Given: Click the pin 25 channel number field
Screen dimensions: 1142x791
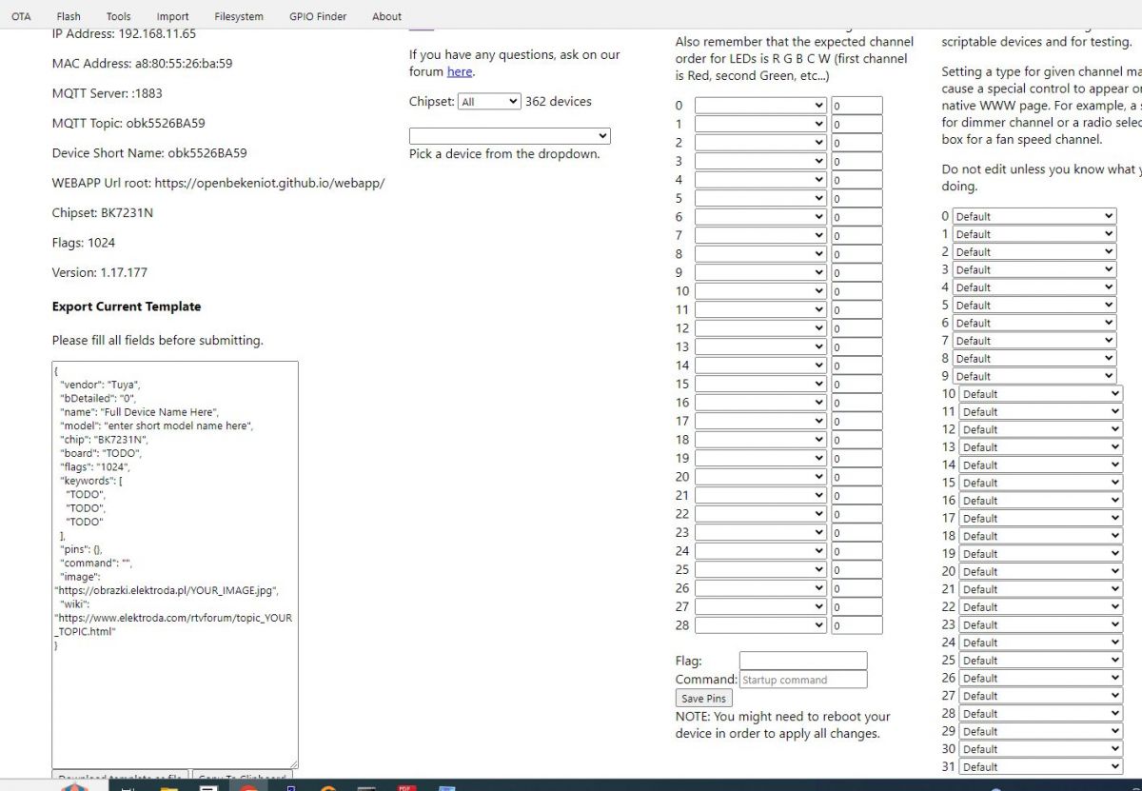Looking at the screenshot, I should click(x=856, y=570).
